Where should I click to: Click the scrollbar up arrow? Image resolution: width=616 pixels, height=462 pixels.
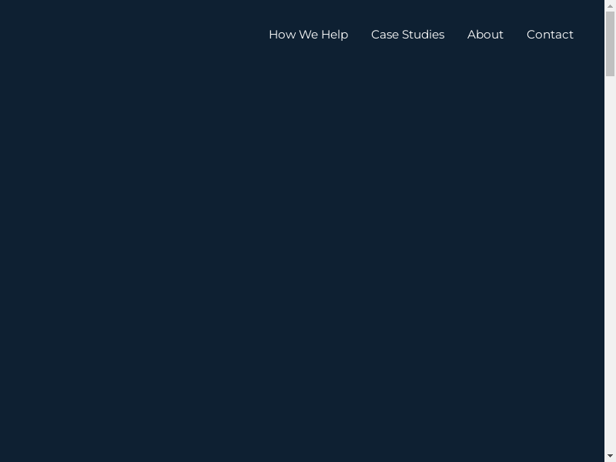(610, 5)
